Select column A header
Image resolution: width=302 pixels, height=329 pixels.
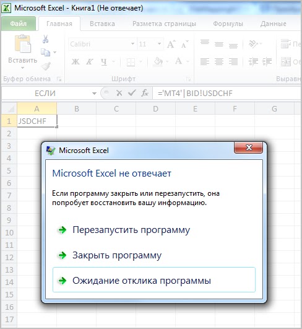click(x=37, y=108)
